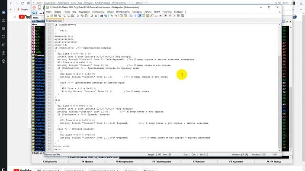Click the clock history icon in browser sidebar
This screenshot has height=171, width=305.
point(3,53)
